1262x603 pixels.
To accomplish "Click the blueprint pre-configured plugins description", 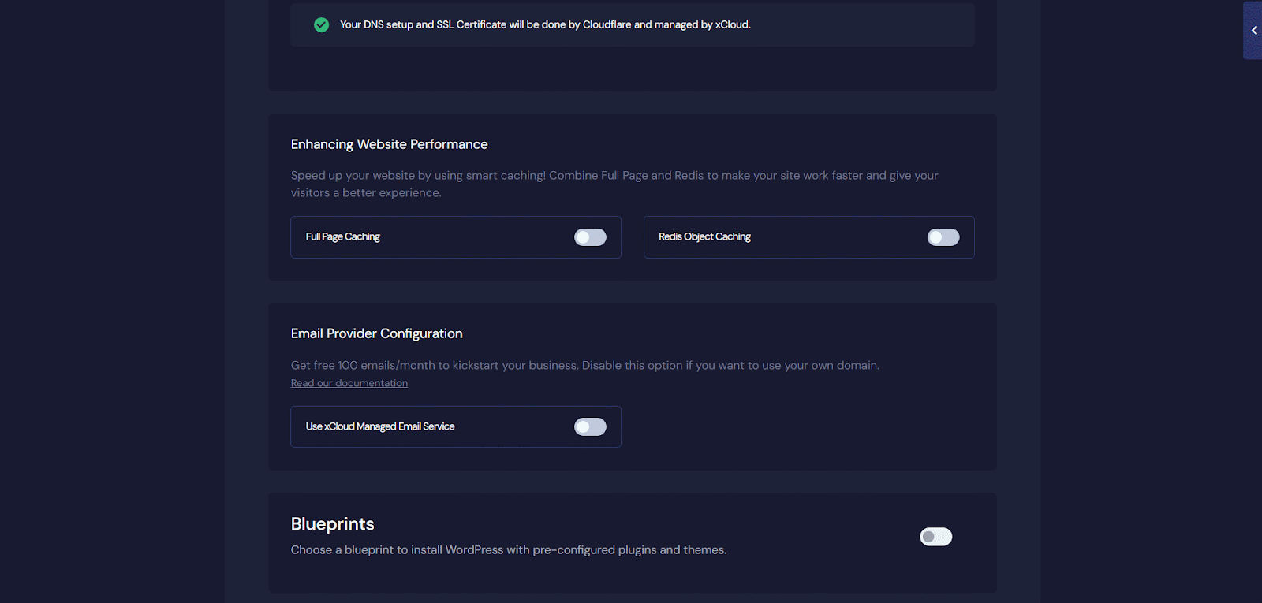I will tap(508, 549).
